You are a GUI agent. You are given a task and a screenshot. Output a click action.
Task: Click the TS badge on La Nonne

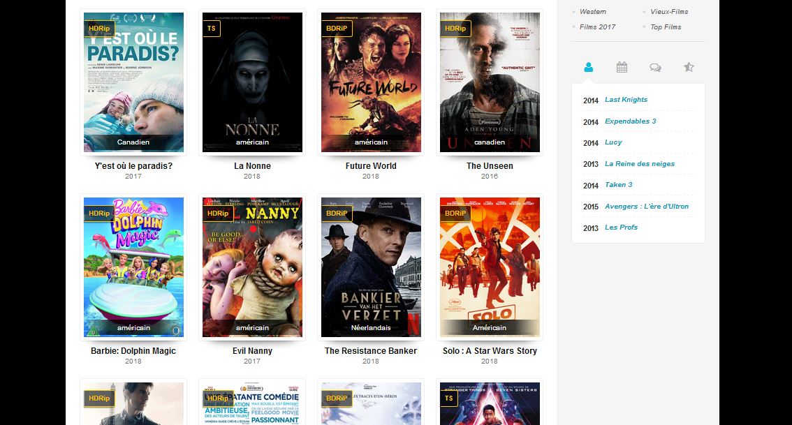tap(211, 29)
